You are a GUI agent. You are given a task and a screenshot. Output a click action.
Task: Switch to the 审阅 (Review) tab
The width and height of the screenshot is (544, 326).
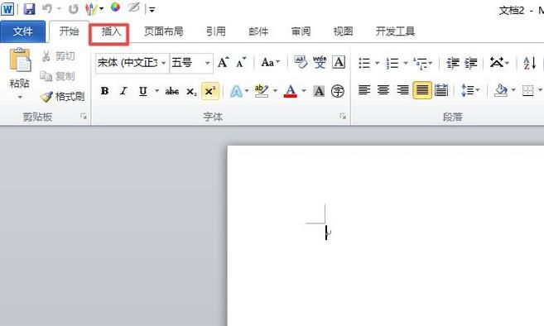click(x=301, y=31)
